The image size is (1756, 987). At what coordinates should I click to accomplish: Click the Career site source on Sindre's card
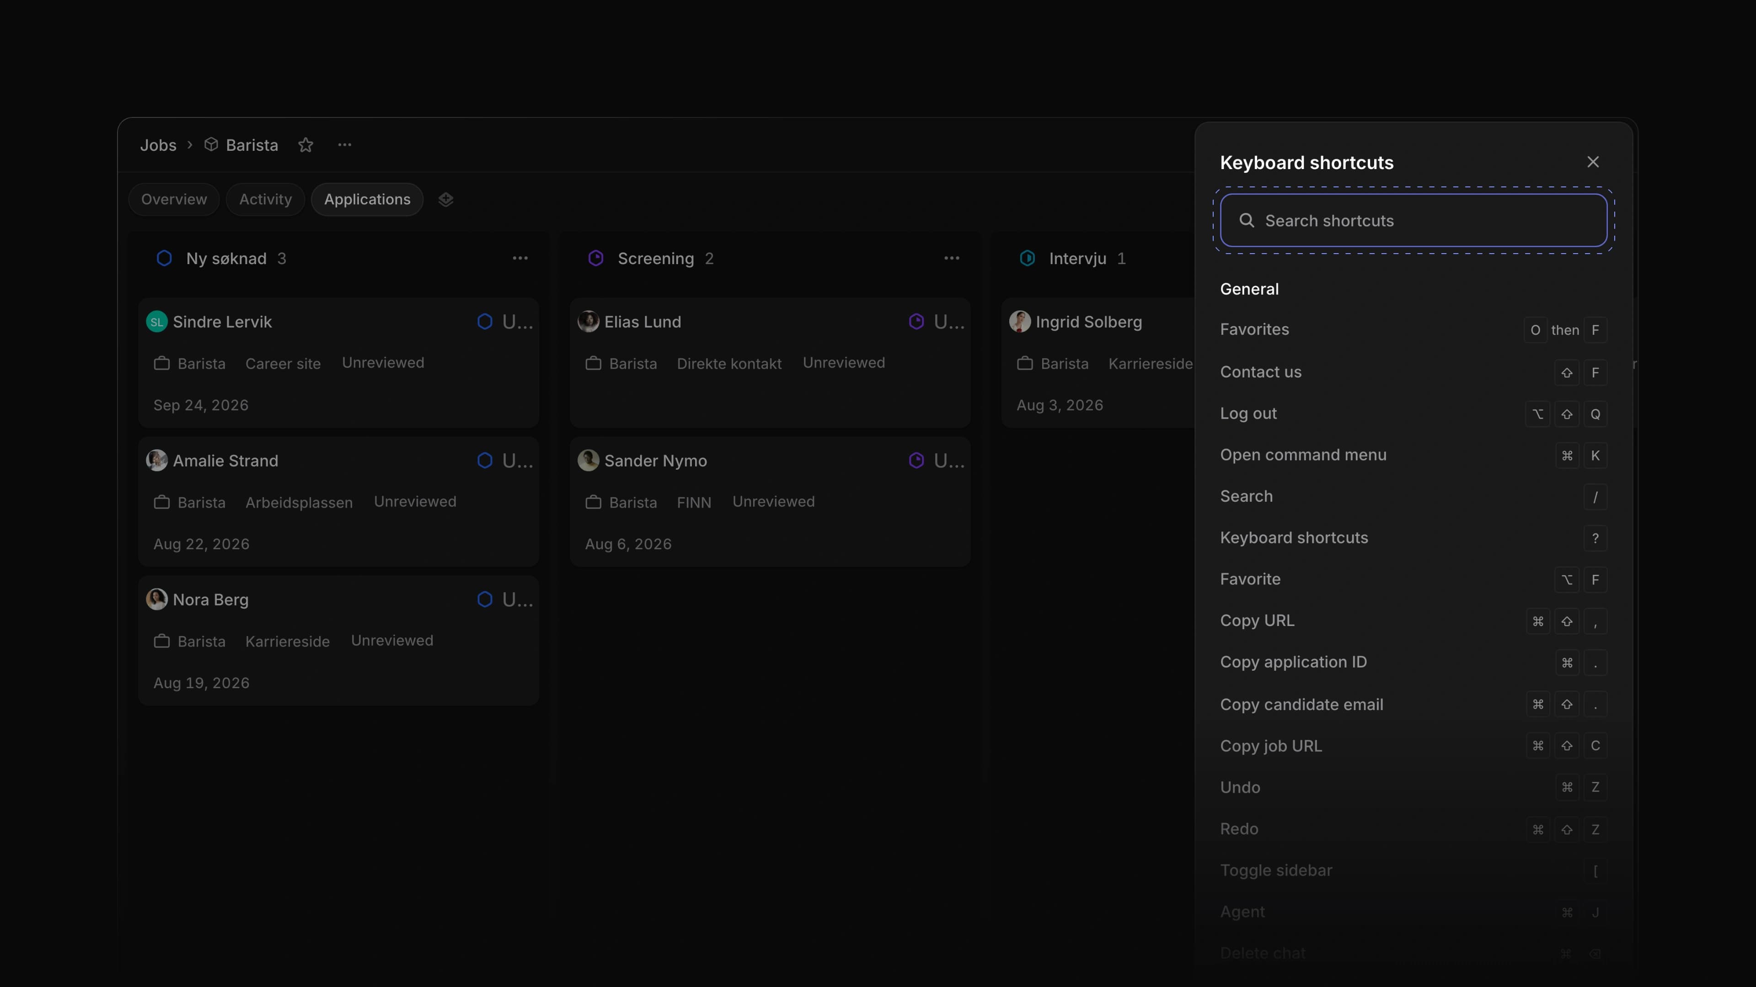(283, 364)
